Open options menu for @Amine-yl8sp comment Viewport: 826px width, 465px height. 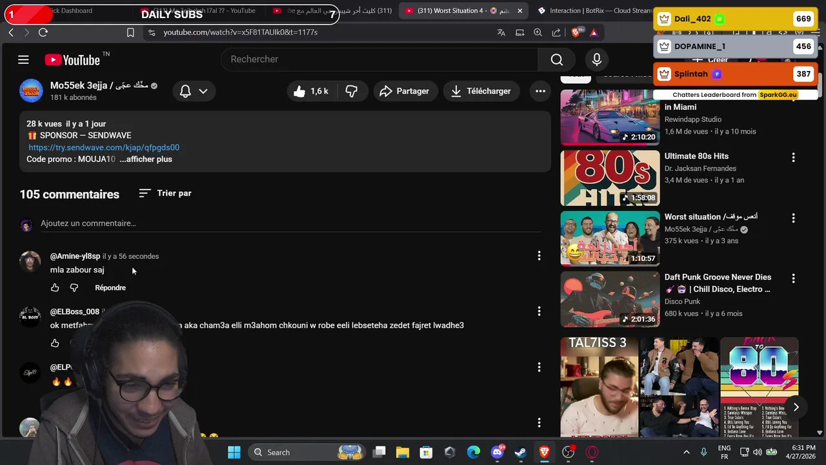[x=539, y=256]
